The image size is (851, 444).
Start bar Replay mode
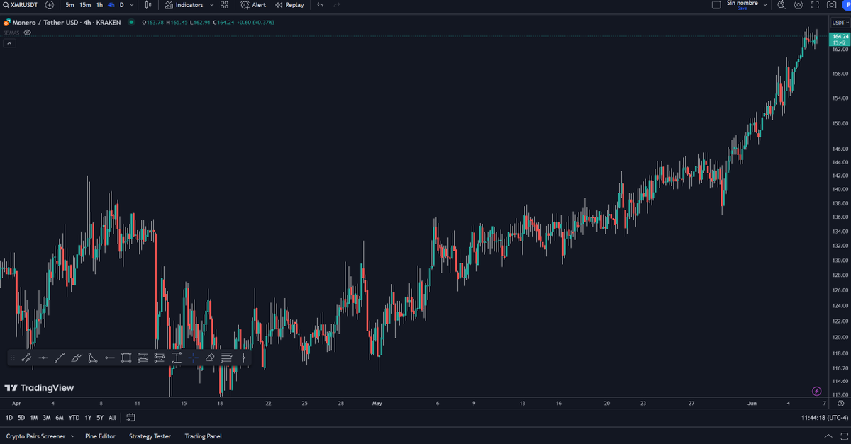coord(289,5)
